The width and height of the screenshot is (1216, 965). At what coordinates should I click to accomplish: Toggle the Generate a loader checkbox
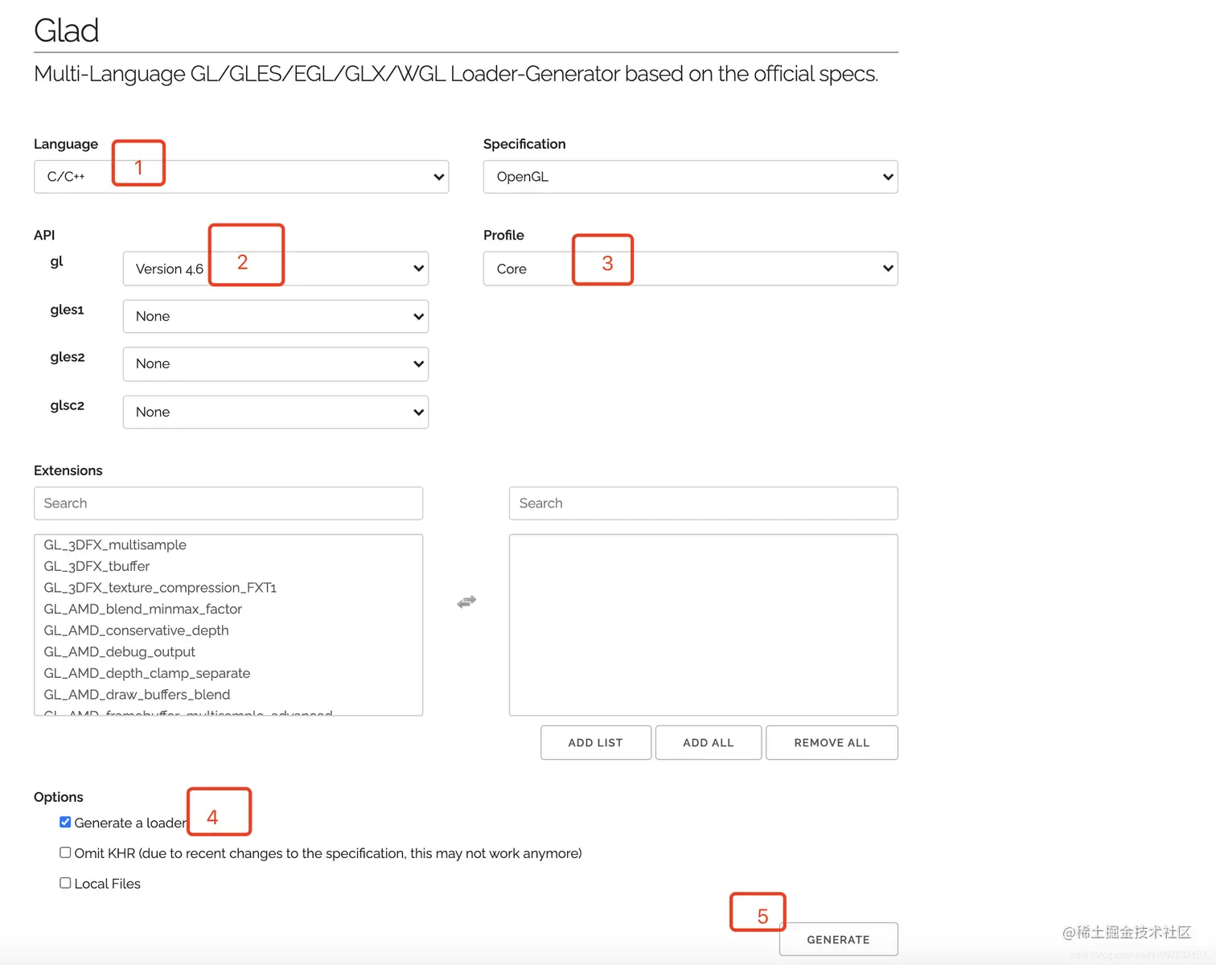pos(65,822)
